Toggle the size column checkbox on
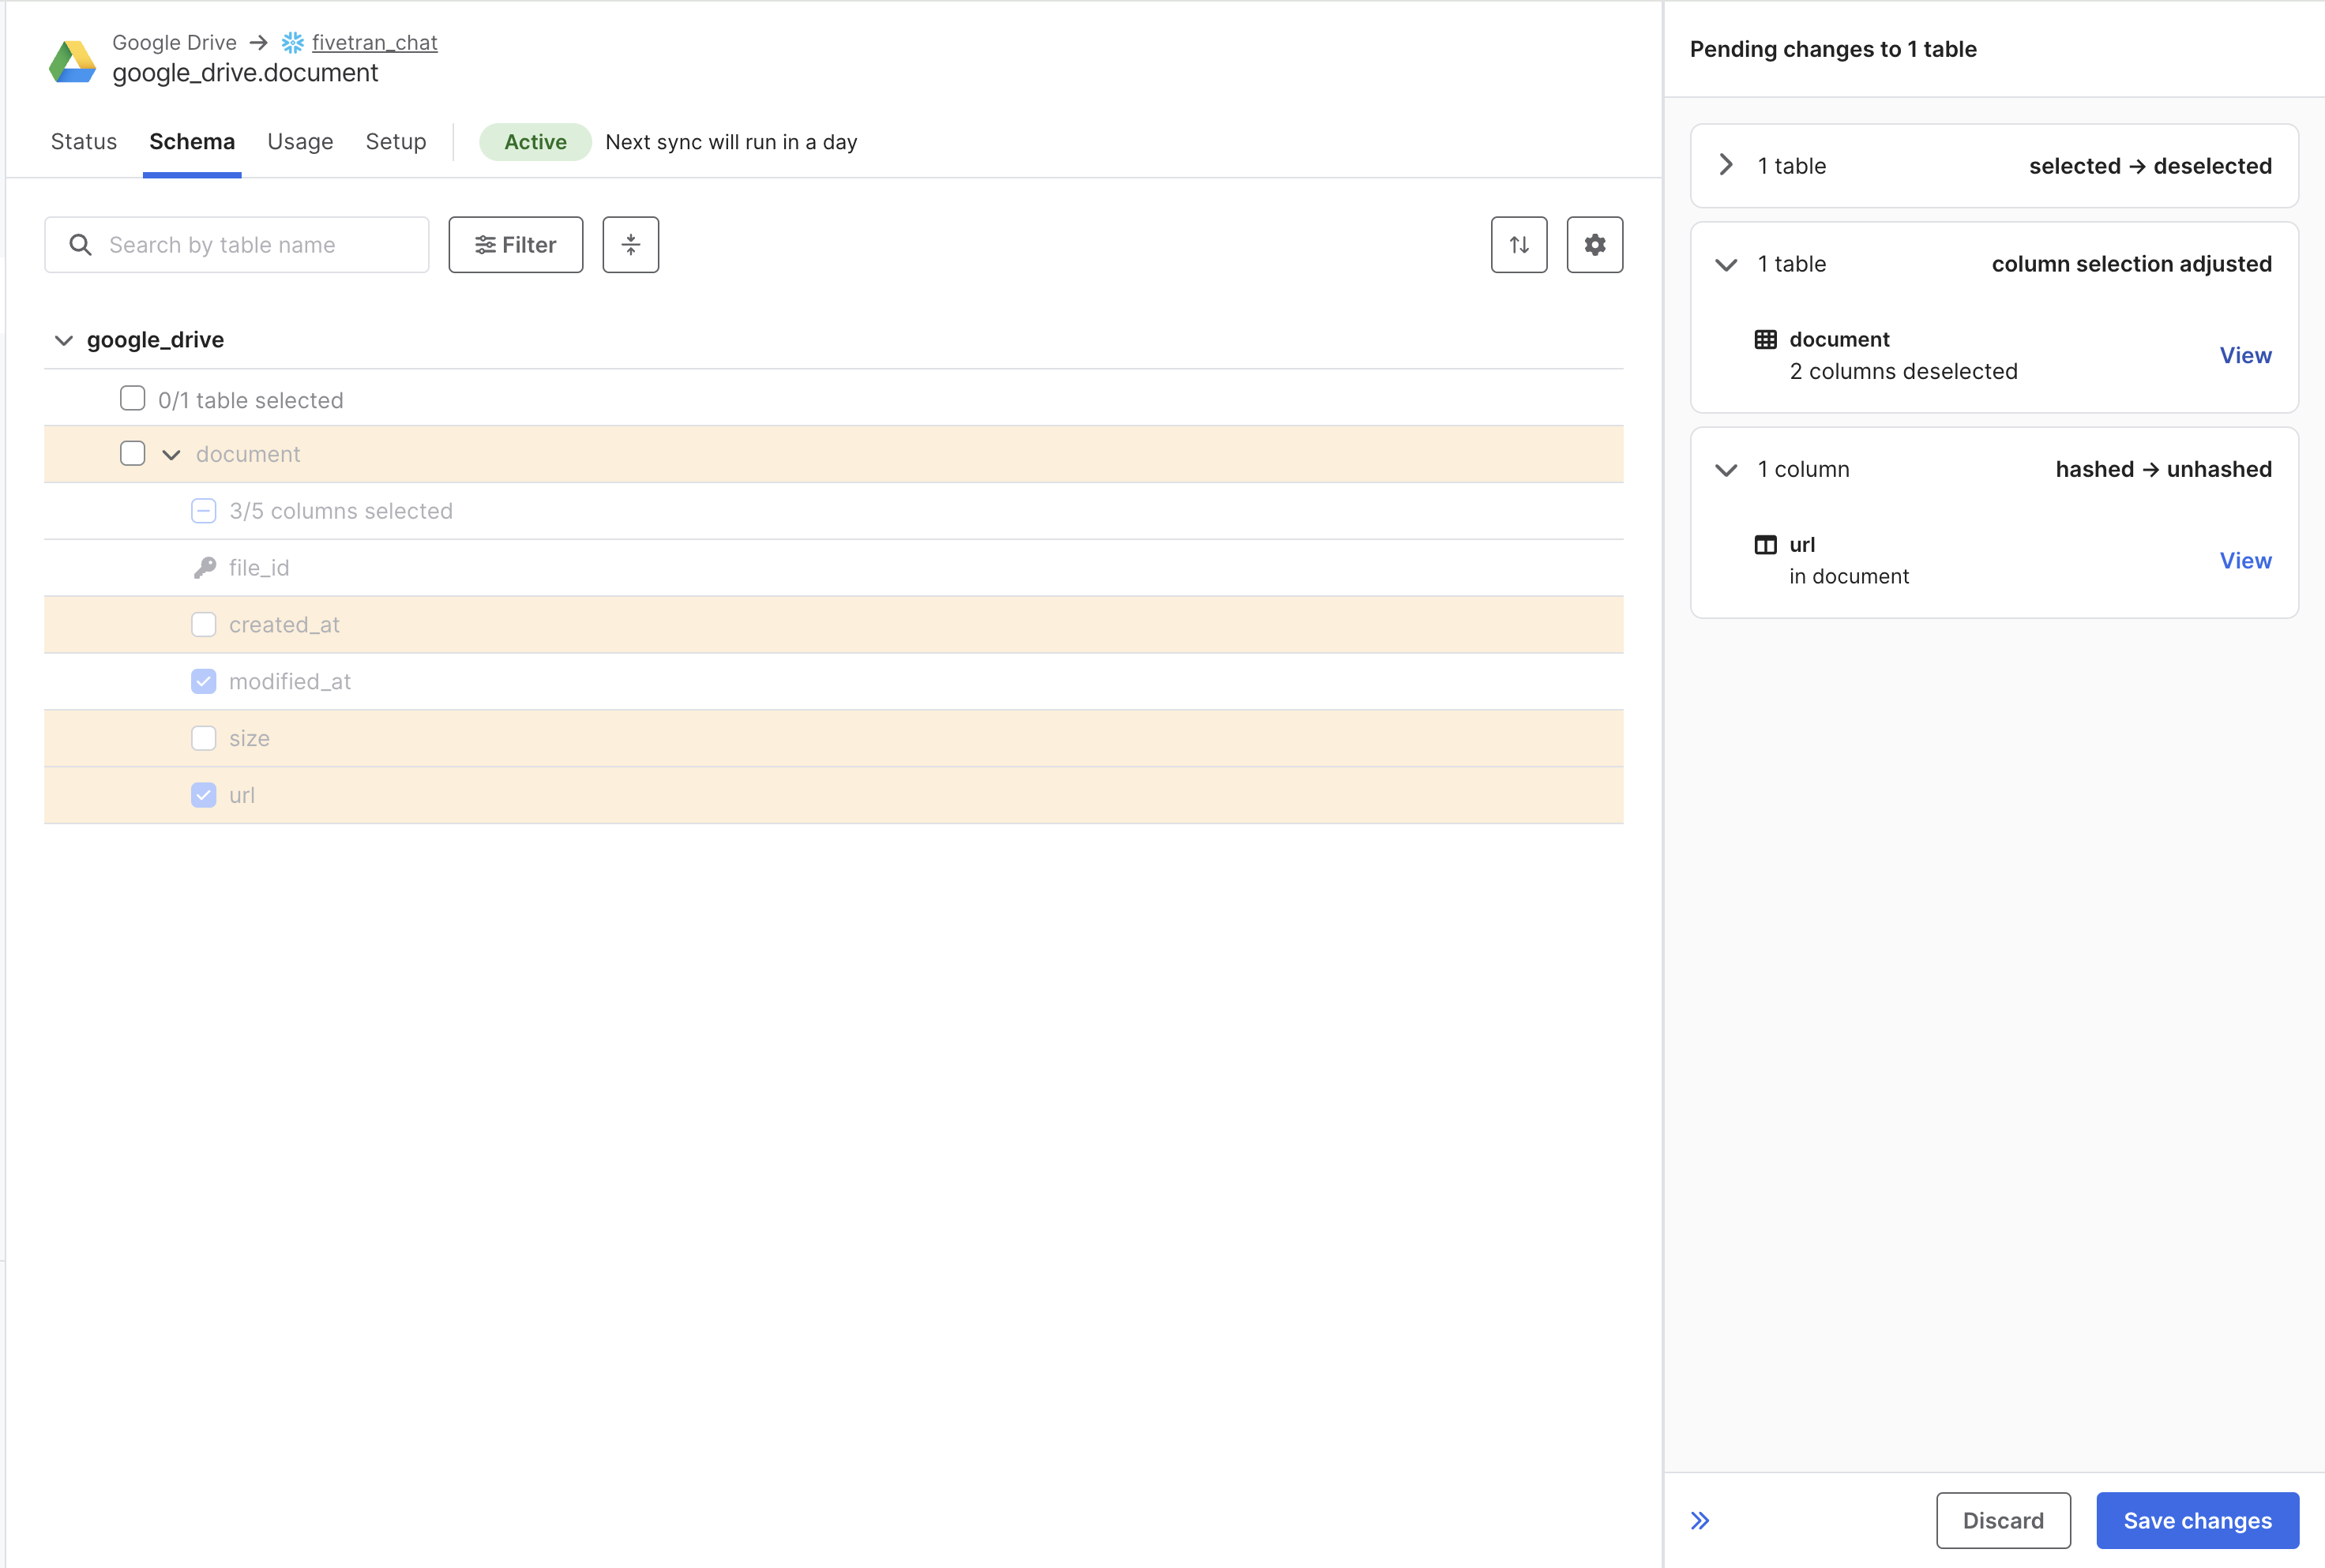The width and height of the screenshot is (2325, 1568). [203, 737]
